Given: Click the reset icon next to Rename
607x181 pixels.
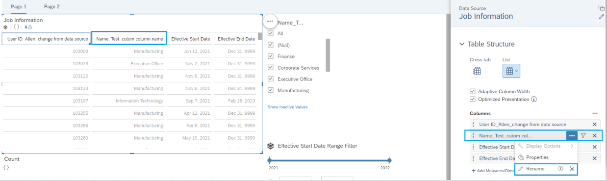Looking at the screenshot, I should click(572, 169).
